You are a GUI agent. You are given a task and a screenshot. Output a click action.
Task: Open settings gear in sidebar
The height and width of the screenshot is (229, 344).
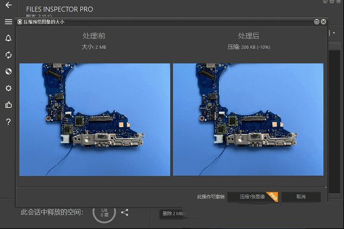pyautogui.click(x=9, y=88)
